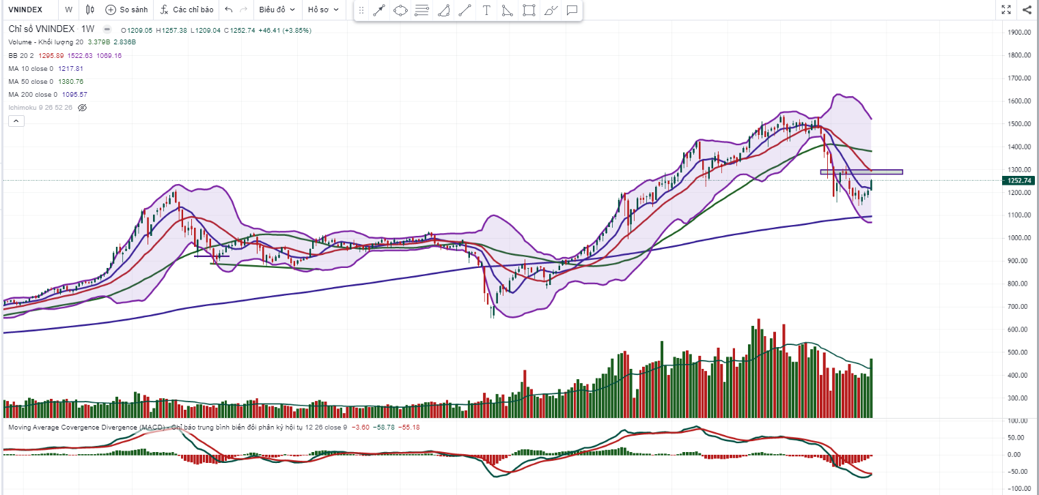This screenshot has width=1039, height=495.
Task: Undo the last chart action
Action: click(229, 10)
